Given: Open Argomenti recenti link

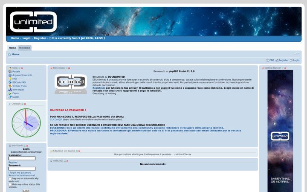Looking at the screenshot, I should [x=22, y=75].
